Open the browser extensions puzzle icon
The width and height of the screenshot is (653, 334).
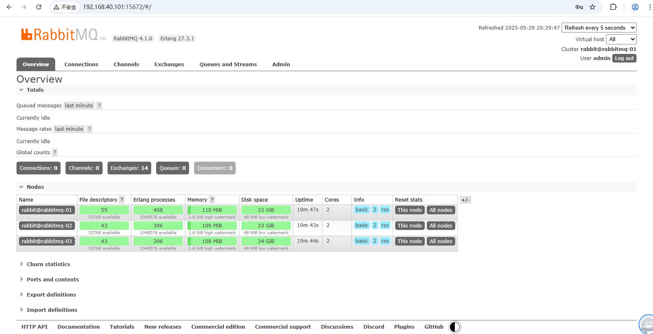coord(613,7)
